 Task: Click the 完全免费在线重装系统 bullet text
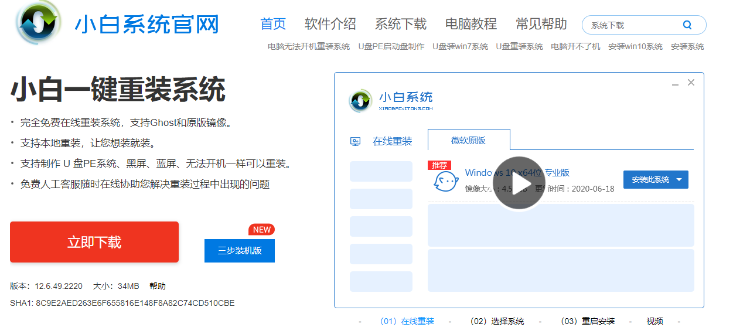pyautogui.click(x=127, y=122)
